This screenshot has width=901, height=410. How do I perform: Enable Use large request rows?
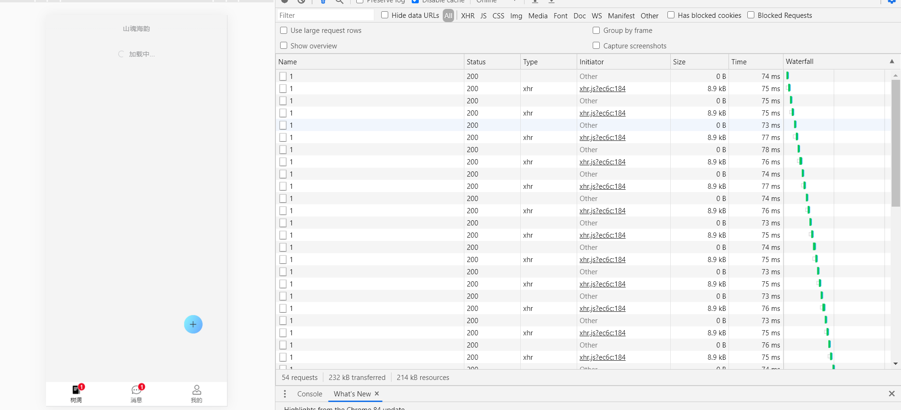(283, 31)
